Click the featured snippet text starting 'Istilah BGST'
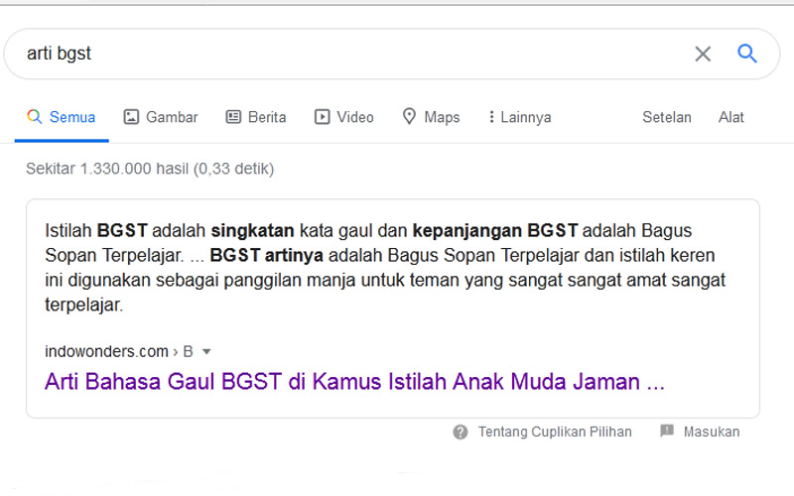 (385, 268)
